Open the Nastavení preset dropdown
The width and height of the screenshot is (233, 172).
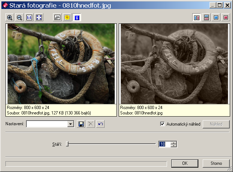(x=71, y=124)
